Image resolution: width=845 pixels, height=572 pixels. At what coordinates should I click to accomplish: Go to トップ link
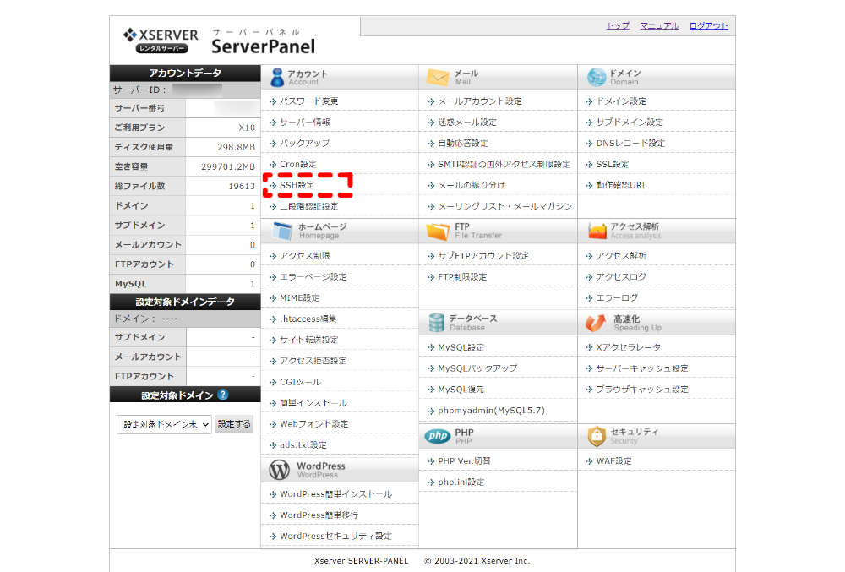click(618, 25)
